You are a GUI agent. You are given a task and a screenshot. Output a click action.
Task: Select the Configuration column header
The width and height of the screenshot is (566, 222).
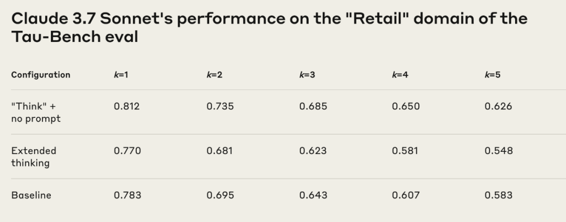pos(40,75)
